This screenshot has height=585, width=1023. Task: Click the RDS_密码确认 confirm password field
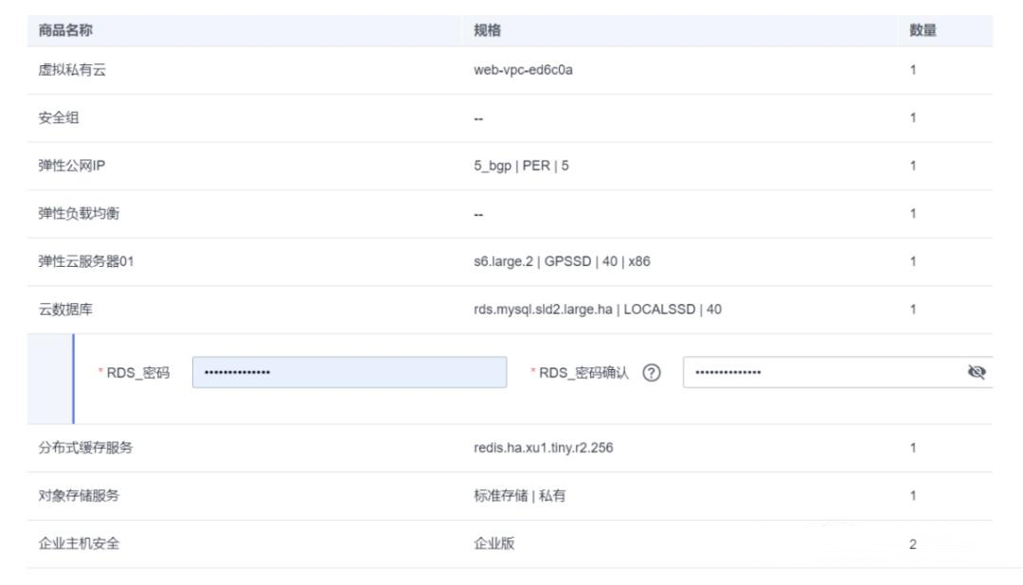click(x=837, y=372)
